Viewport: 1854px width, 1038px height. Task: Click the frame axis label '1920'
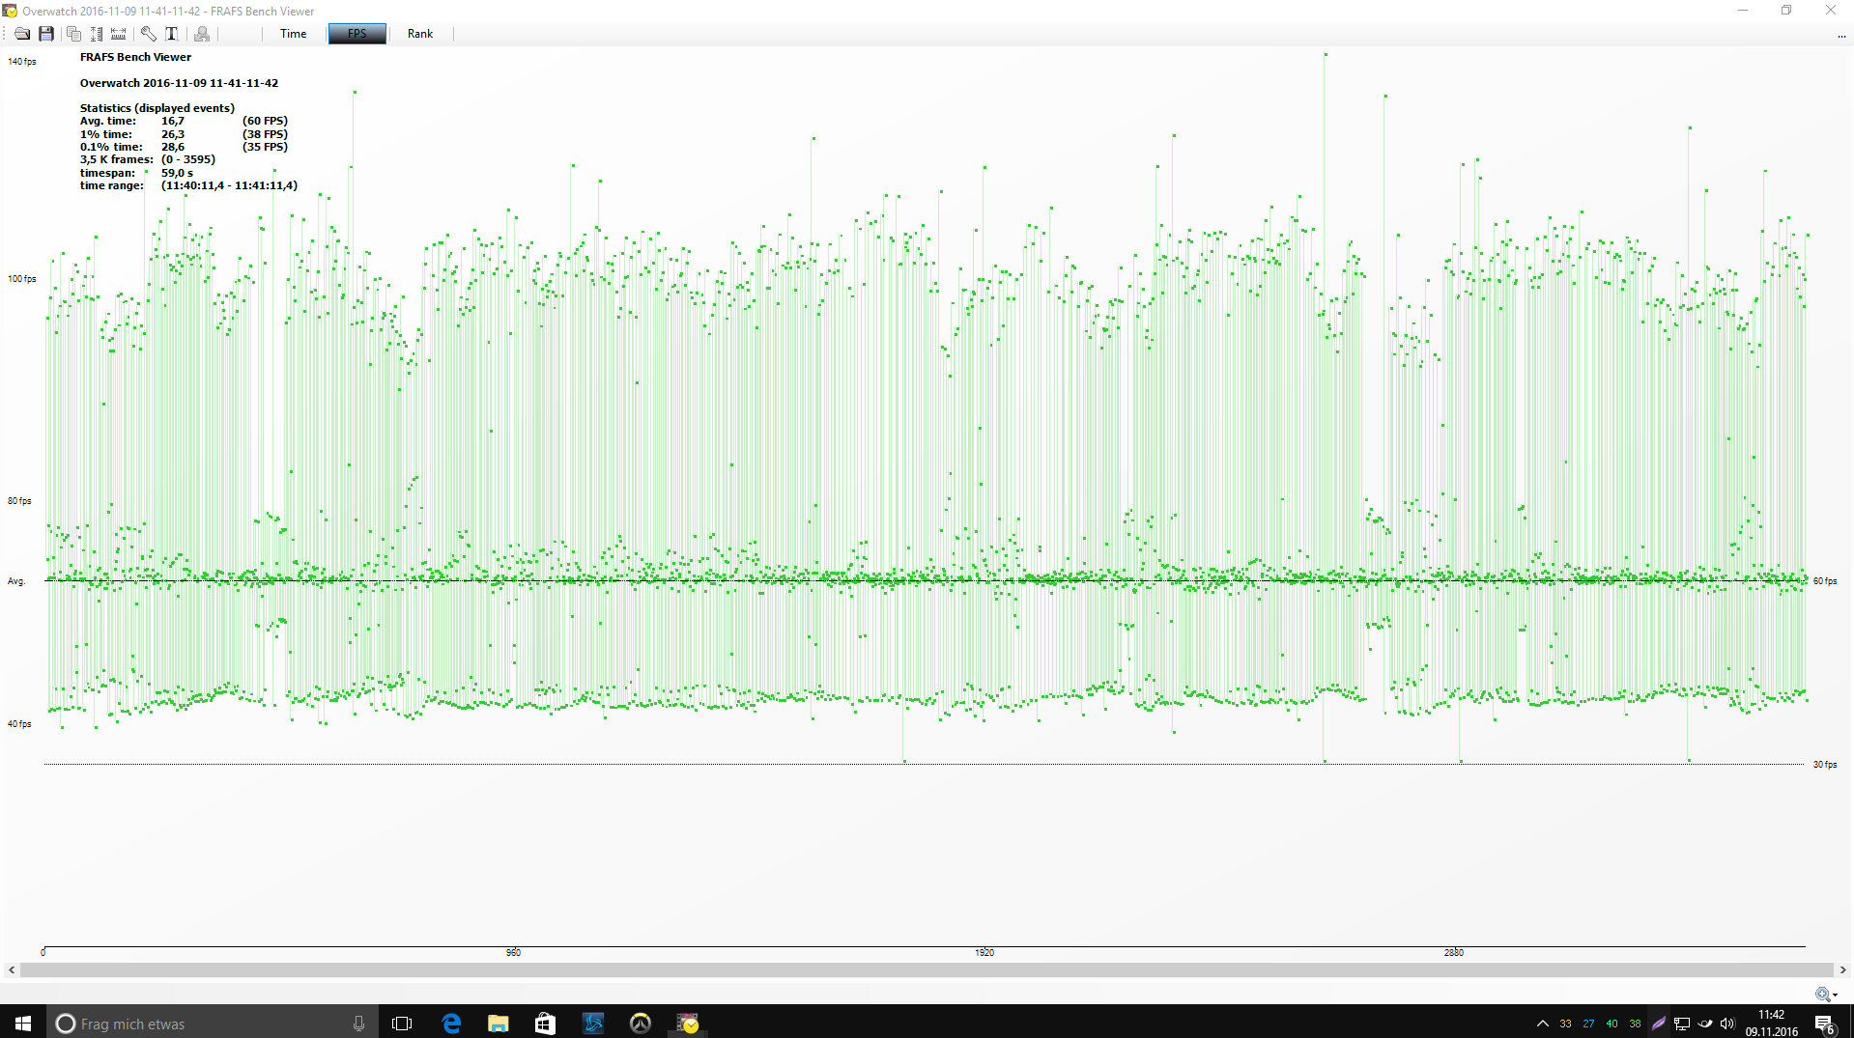tap(984, 953)
